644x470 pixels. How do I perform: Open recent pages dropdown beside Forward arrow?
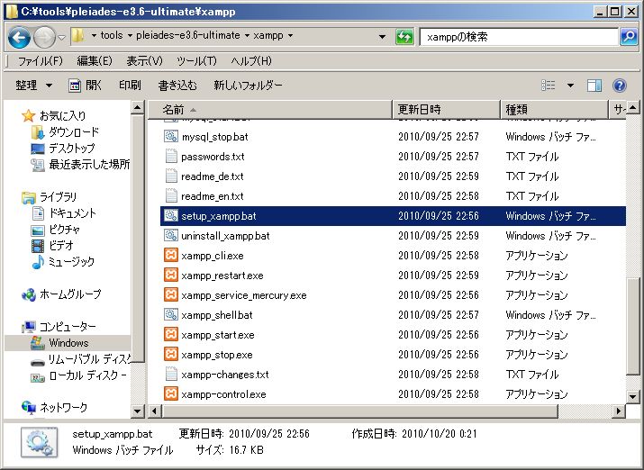click(x=61, y=37)
